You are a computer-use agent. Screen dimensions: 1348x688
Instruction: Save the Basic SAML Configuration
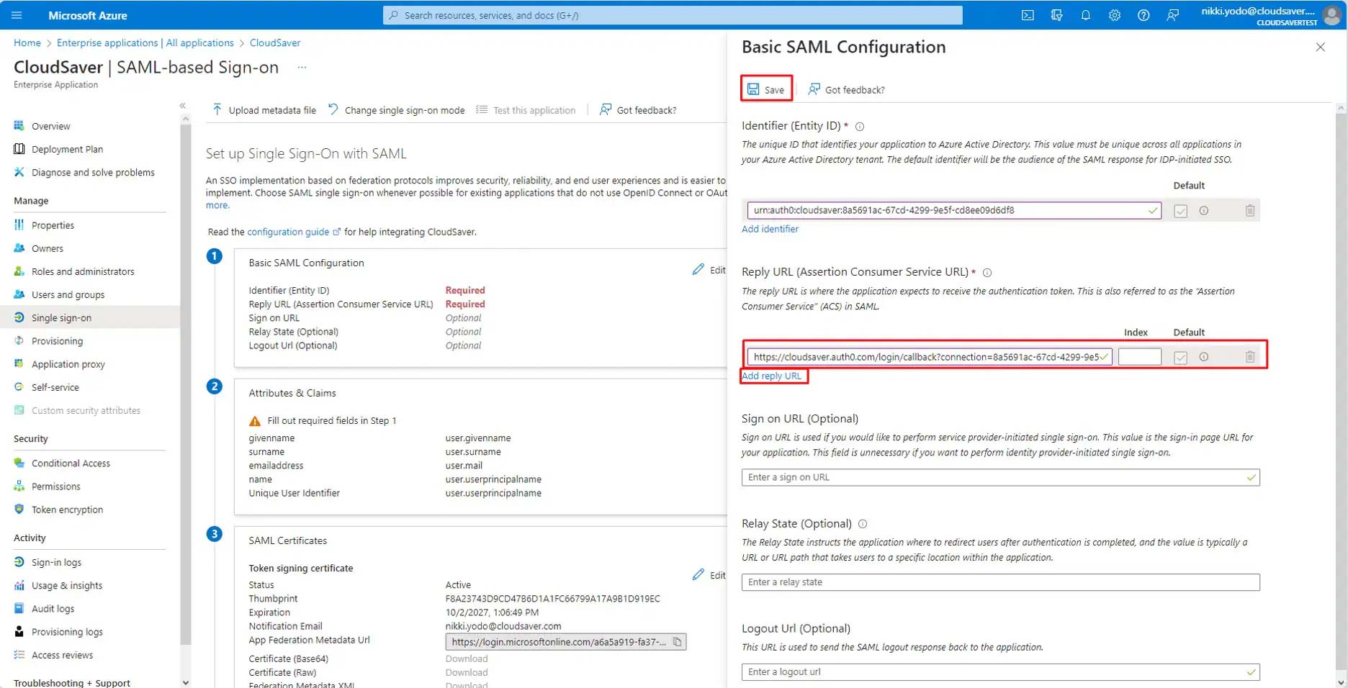pyautogui.click(x=766, y=89)
